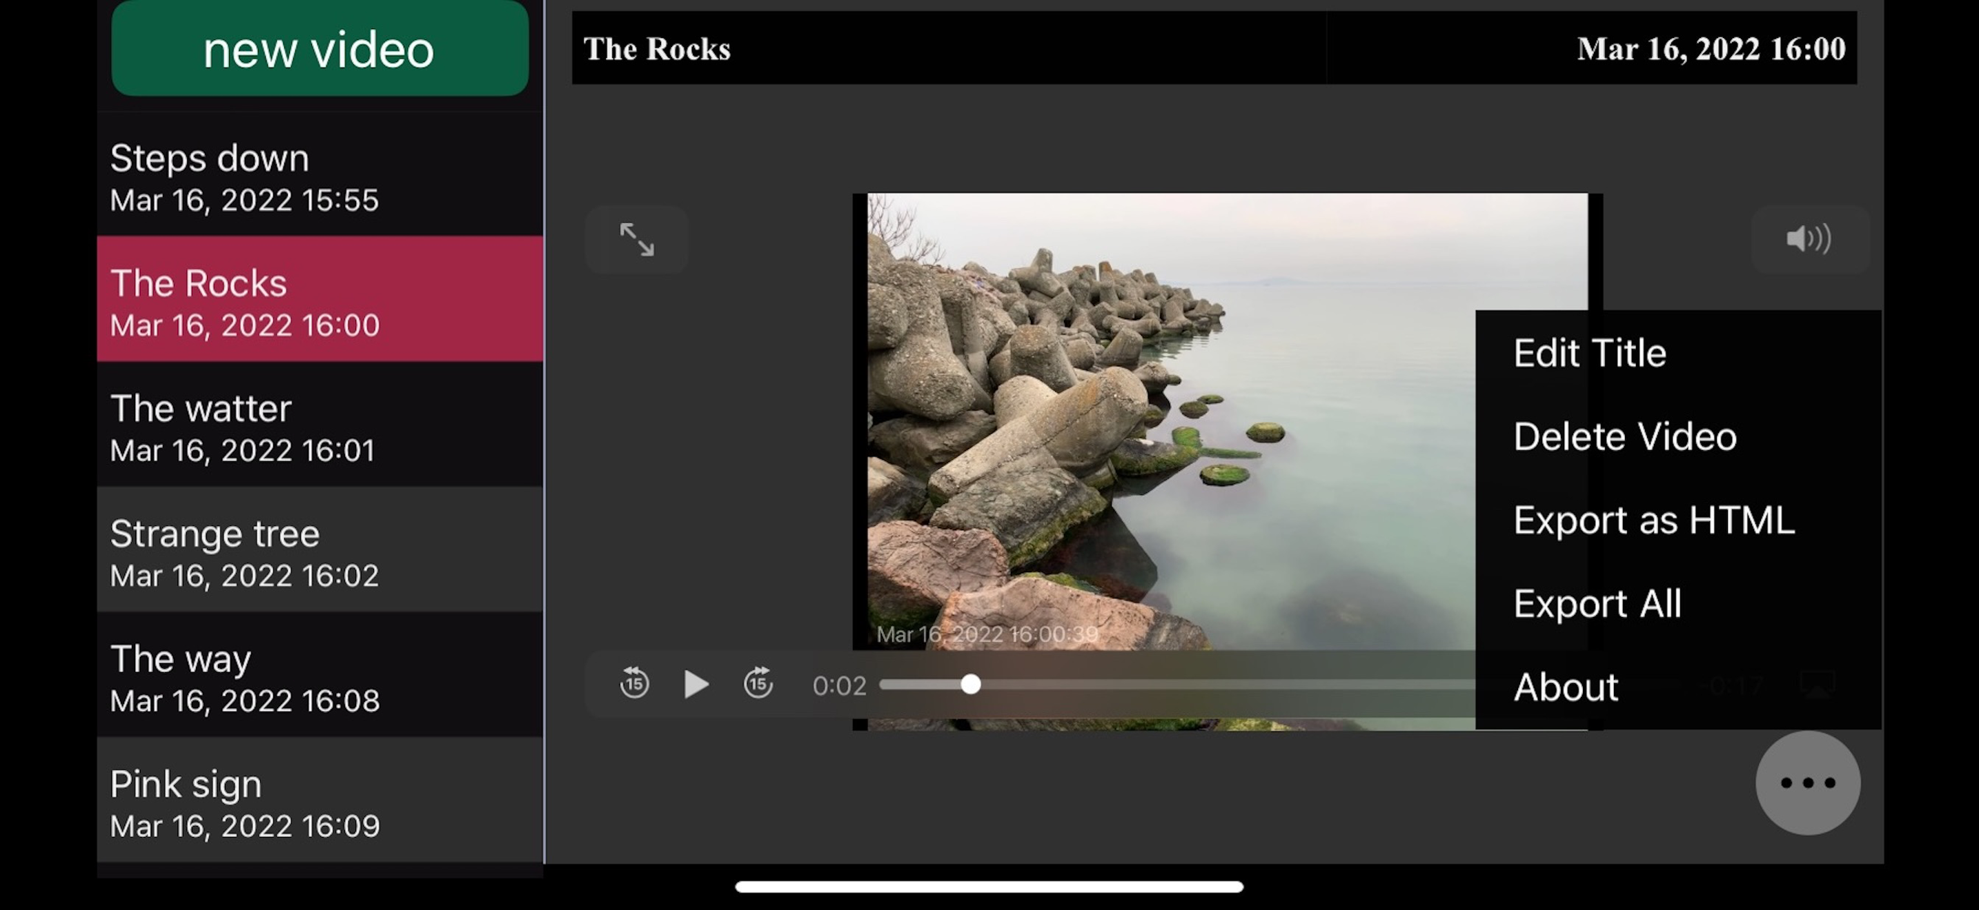
Task: Close the three-dots options menu
Action: pos(1807,782)
